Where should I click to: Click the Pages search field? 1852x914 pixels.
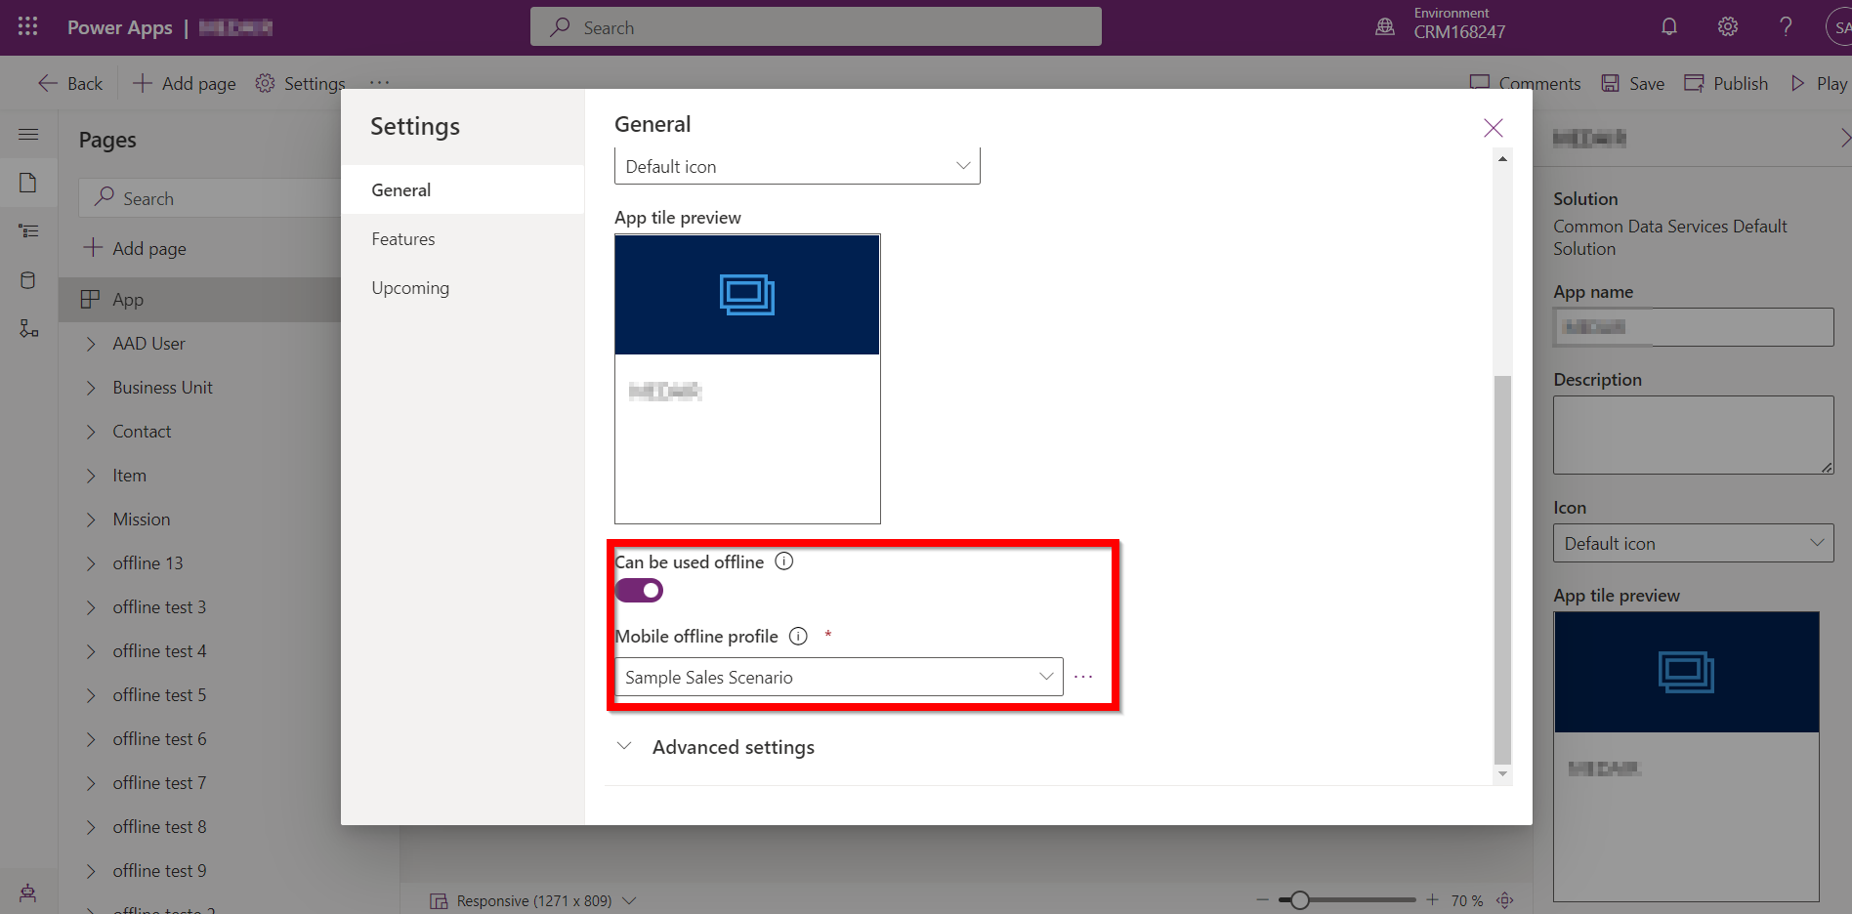[x=210, y=198]
